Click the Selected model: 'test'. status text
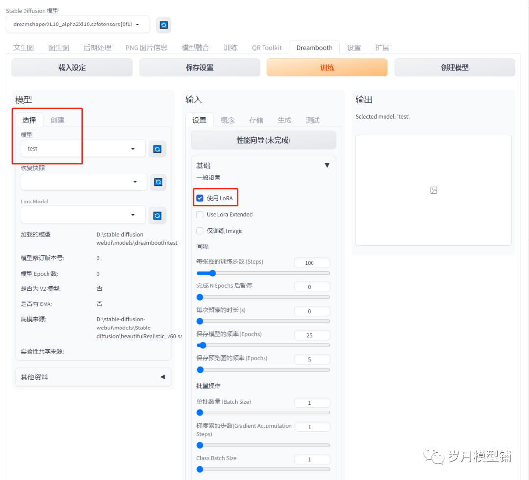Screen dimensions: 529x480 (x=383, y=117)
